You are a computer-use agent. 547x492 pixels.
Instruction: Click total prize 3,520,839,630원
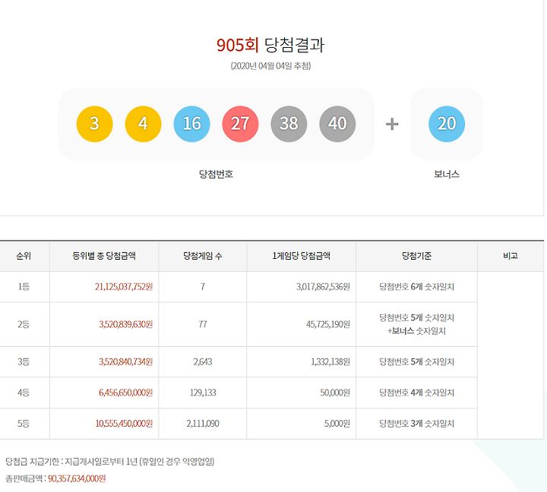pyautogui.click(x=126, y=324)
